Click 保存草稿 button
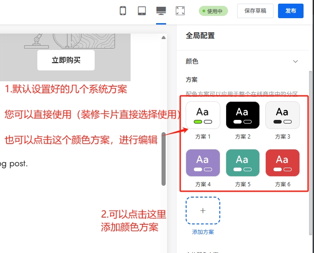314x253 pixels. [x=255, y=11]
